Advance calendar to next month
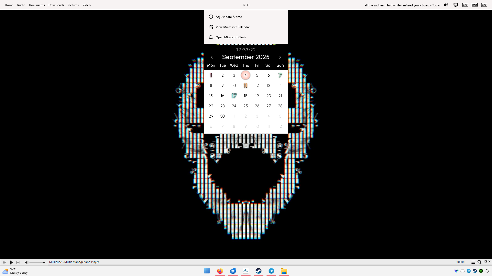This screenshot has width=492, height=276. coord(280,57)
